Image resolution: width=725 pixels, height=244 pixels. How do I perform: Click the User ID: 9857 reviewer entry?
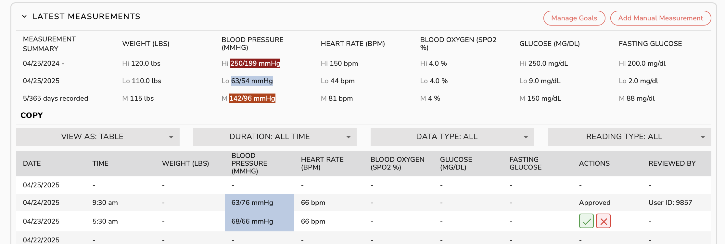point(670,203)
